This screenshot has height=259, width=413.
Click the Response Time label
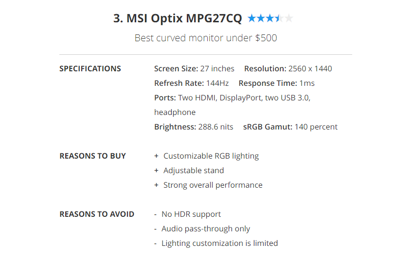pos(268,83)
